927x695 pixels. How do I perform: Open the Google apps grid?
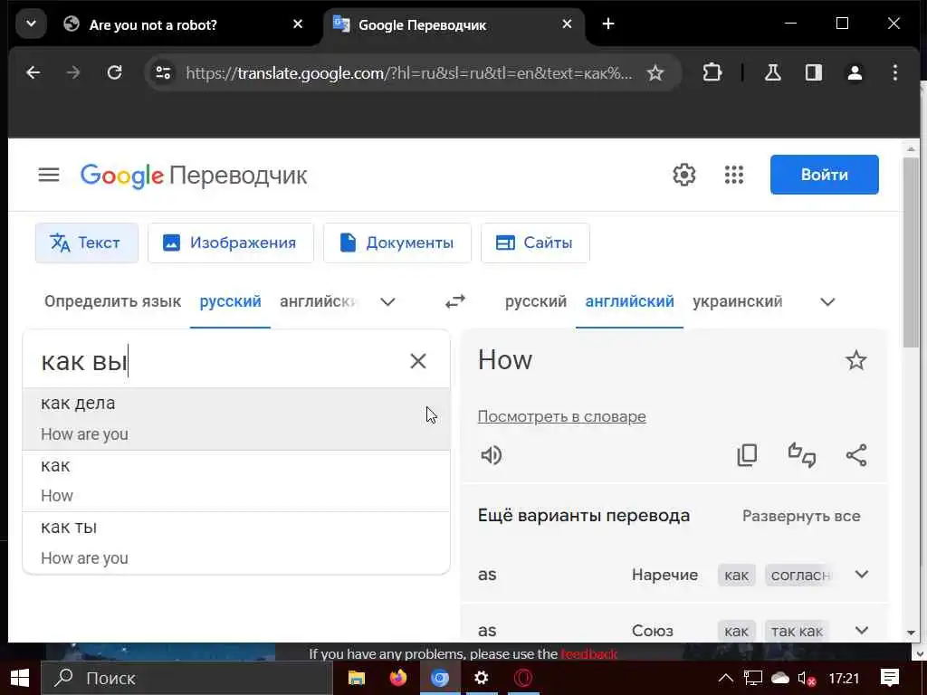[x=733, y=175]
